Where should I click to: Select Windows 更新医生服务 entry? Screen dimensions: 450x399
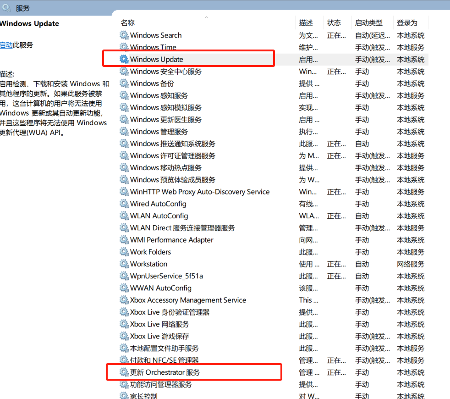(165, 120)
